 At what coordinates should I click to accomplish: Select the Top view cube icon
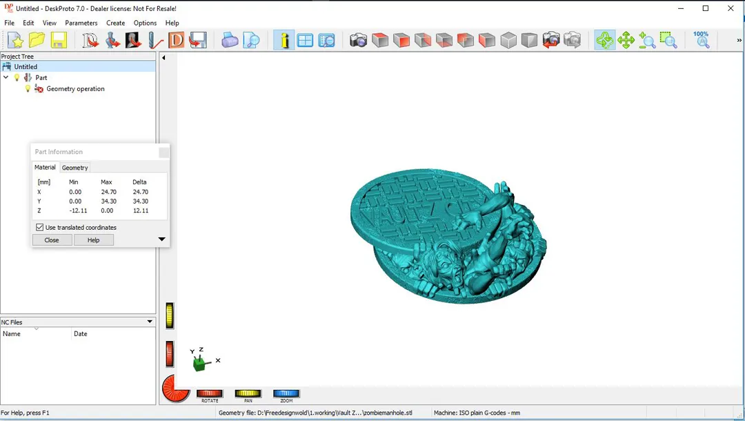(x=380, y=41)
